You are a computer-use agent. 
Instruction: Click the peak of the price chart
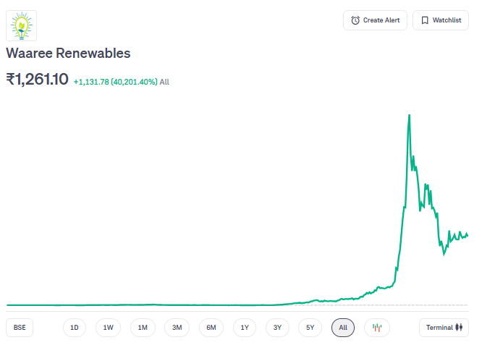pyautogui.click(x=410, y=115)
